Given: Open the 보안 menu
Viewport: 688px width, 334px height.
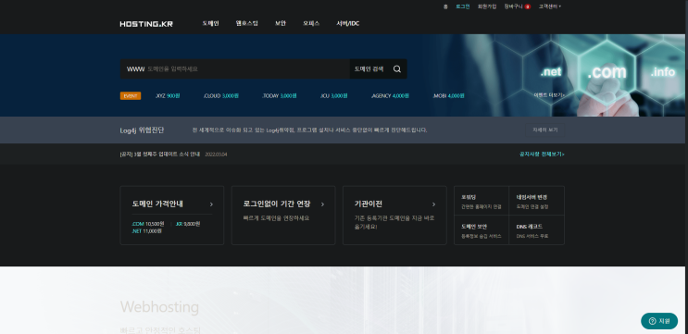Looking at the screenshot, I should [281, 23].
